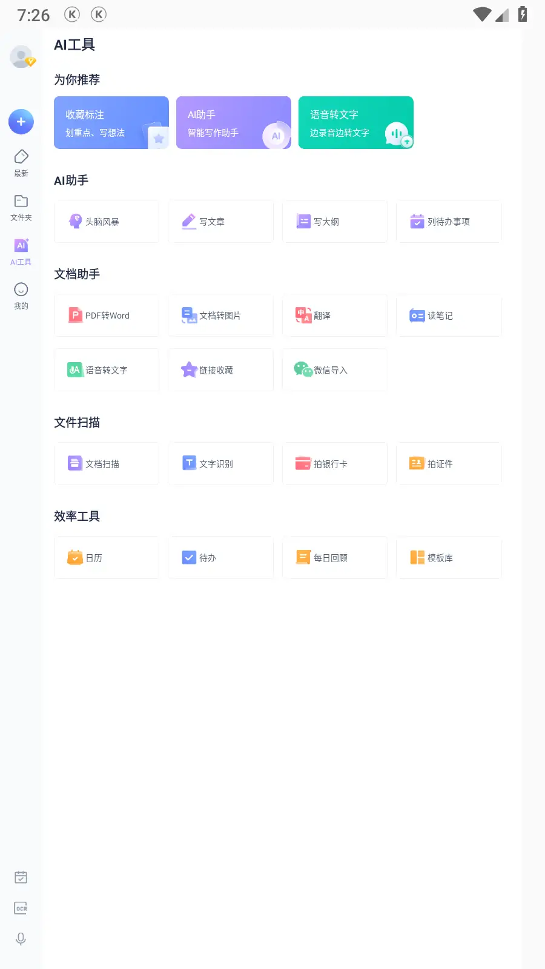This screenshot has width=545, height=969.
Task: Open 微信导入 WeChat import
Action: [335, 370]
